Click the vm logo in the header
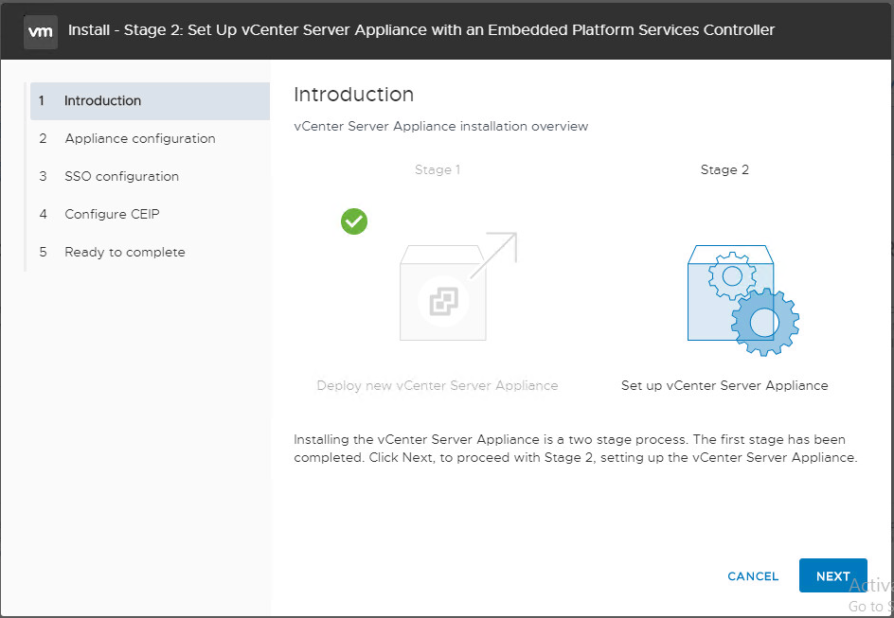This screenshot has height=618, width=894. 40,30
